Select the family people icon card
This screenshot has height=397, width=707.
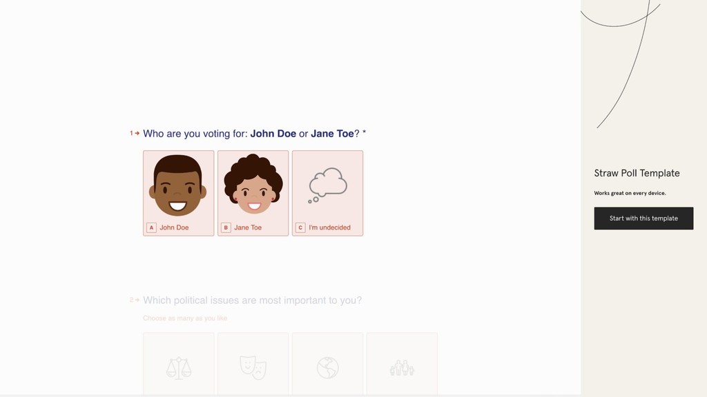tap(402, 364)
